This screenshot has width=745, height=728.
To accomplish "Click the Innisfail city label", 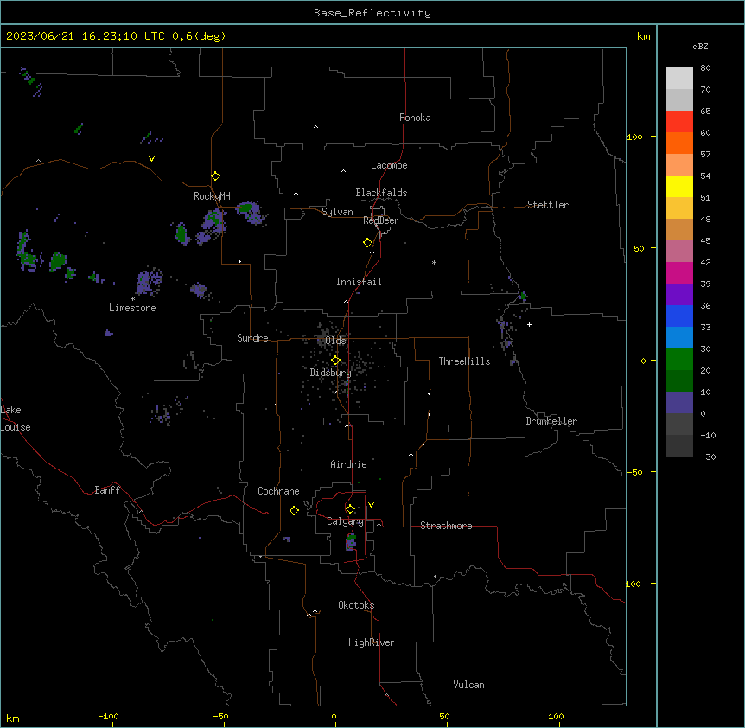I will point(359,282).
